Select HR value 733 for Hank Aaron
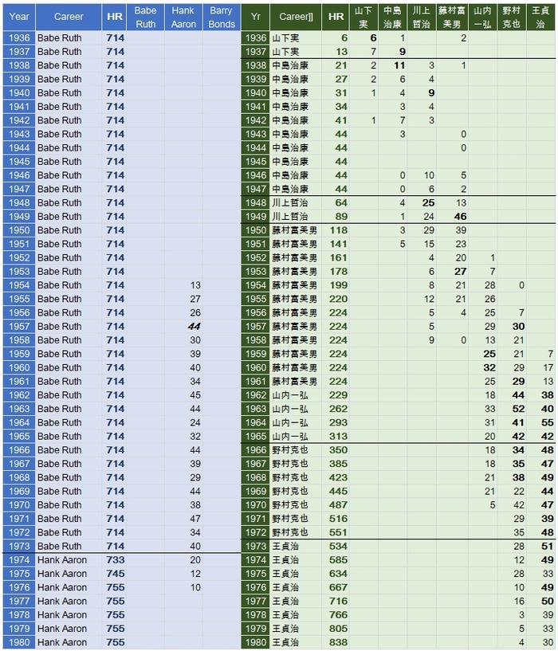This screenshot has height=651, width=558. pyautogui.click(x=115, y=560)
